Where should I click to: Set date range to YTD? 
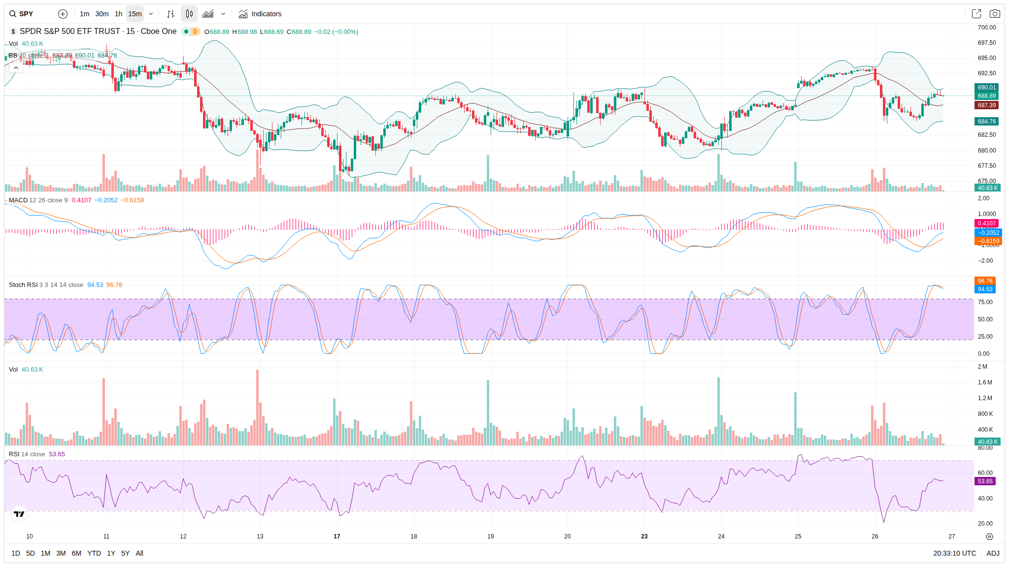click(94, 553)
